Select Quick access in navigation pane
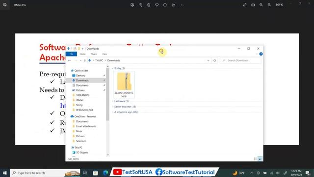The image size is (314, 177). click(81, 71)
